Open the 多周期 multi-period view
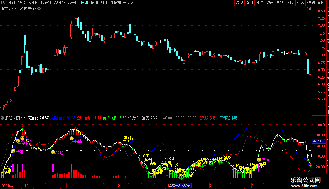Screen dimensions: 329x189 click(115, 3)
